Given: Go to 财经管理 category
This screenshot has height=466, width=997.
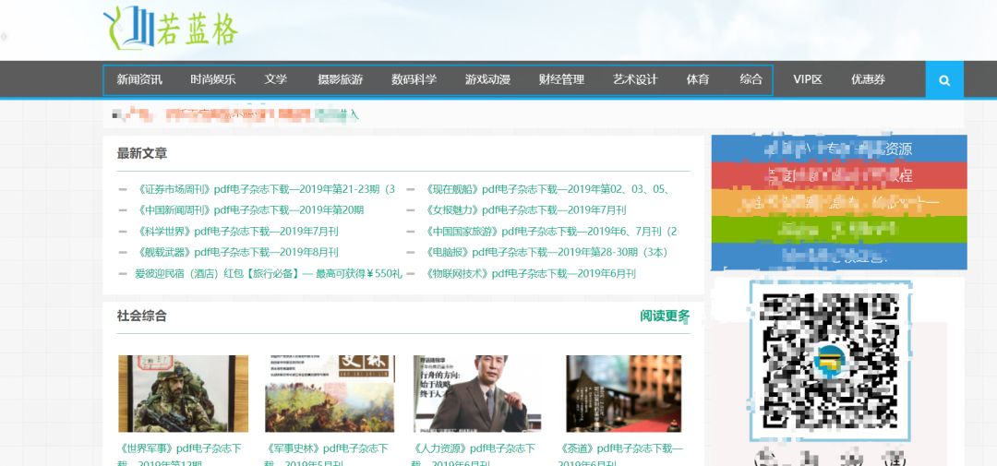Looking at the screenshot, I should click(x=561, y=79).
